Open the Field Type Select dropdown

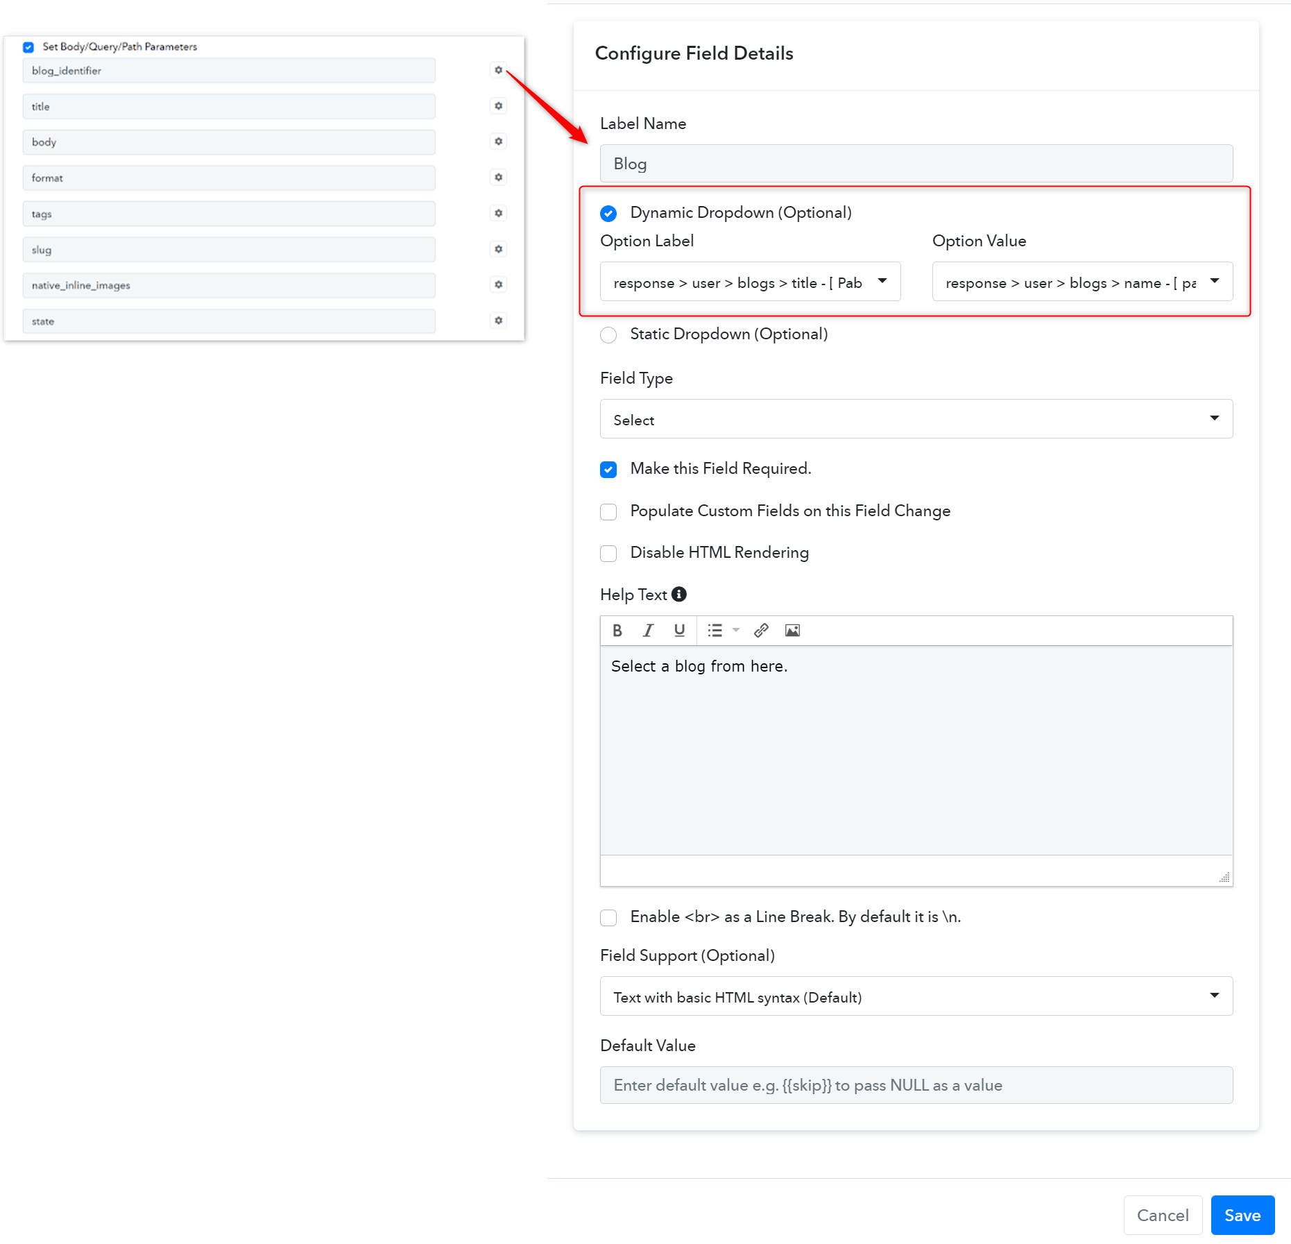click(916, 419)
